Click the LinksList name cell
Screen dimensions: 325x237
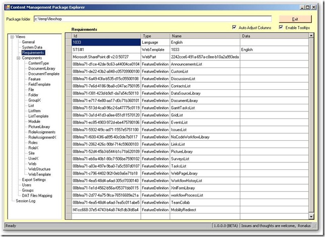click(x=205, y=144)
